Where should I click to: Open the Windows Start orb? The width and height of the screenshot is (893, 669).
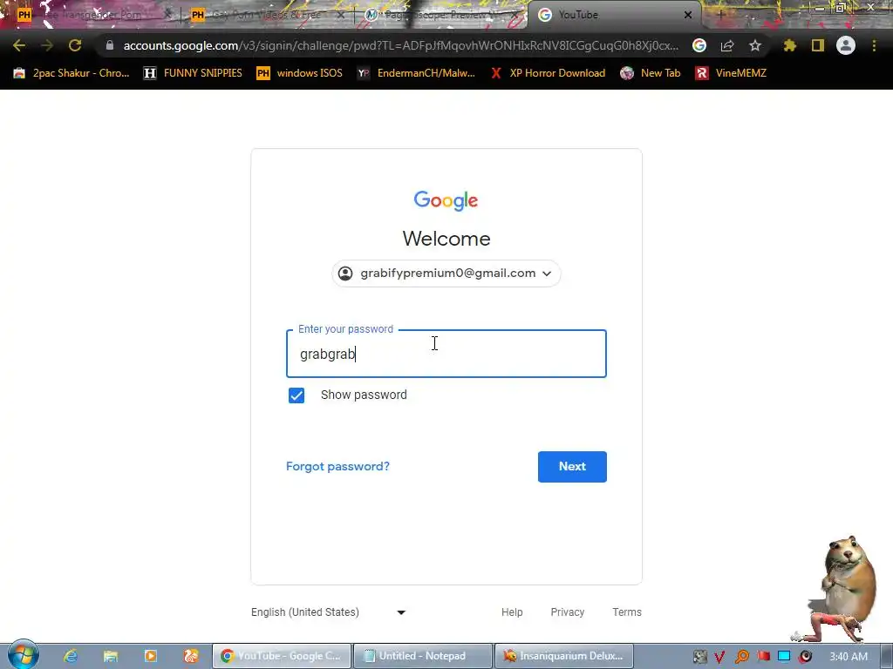(x=23, y=655)
